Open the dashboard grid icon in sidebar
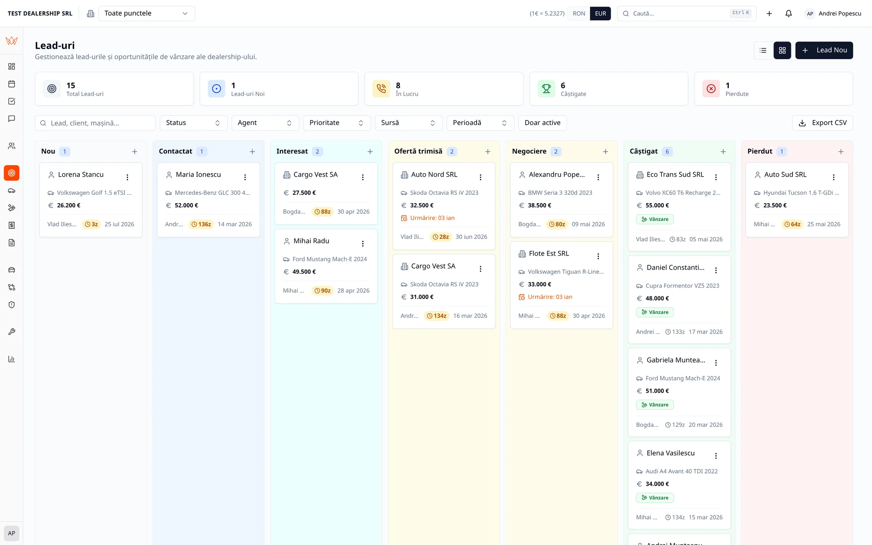 (12, 66)
